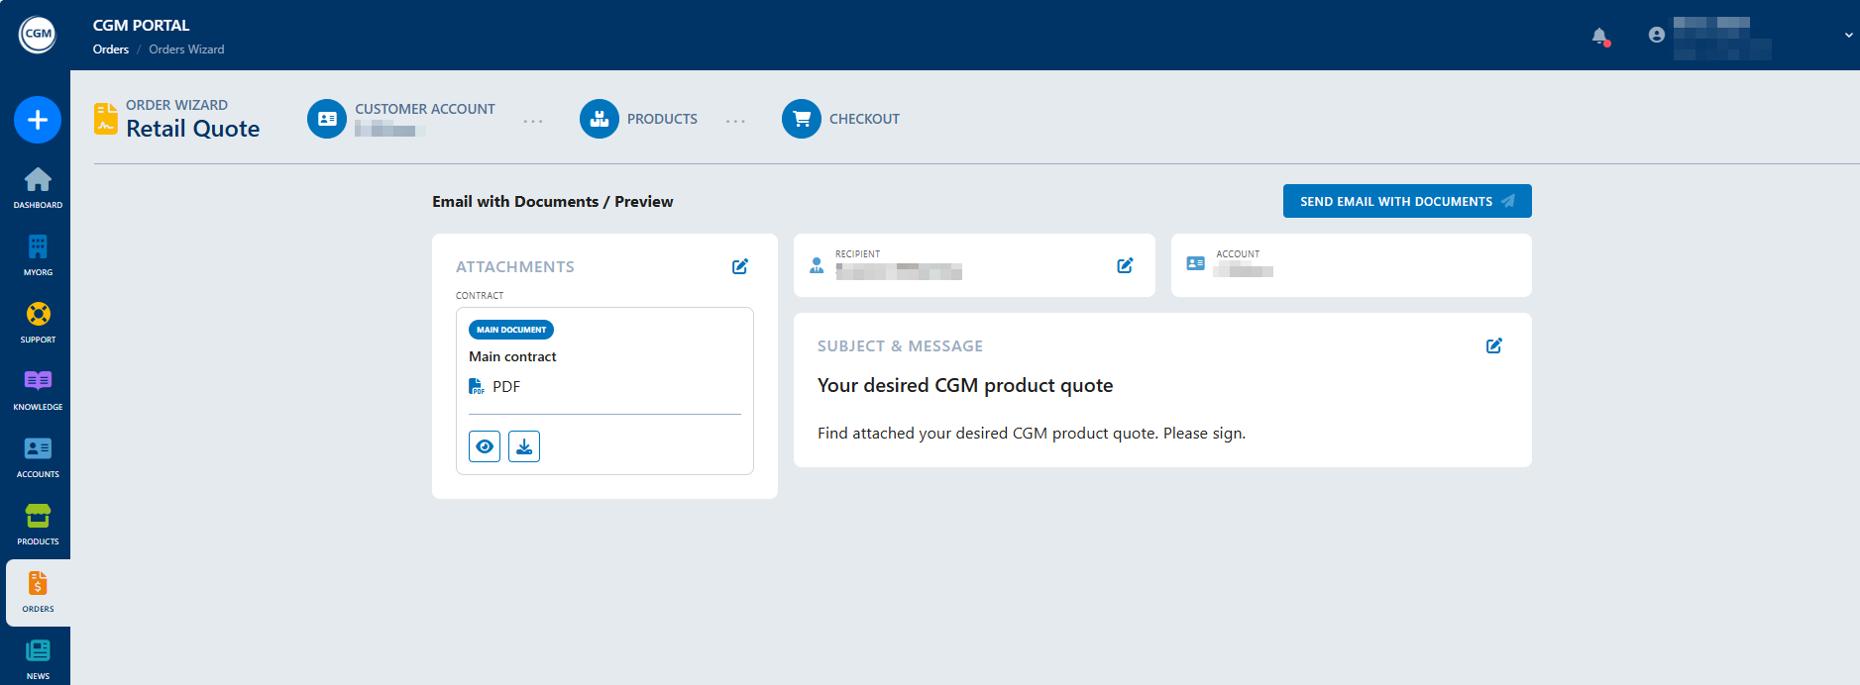Click the recipient person icon

pyautogui.click(x=817, y=265)
